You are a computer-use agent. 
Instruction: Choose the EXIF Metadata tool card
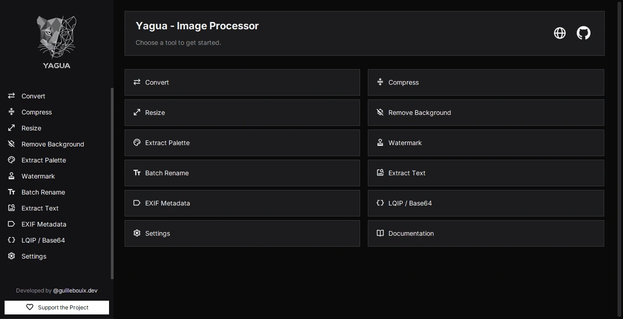(x=242, y=203)
